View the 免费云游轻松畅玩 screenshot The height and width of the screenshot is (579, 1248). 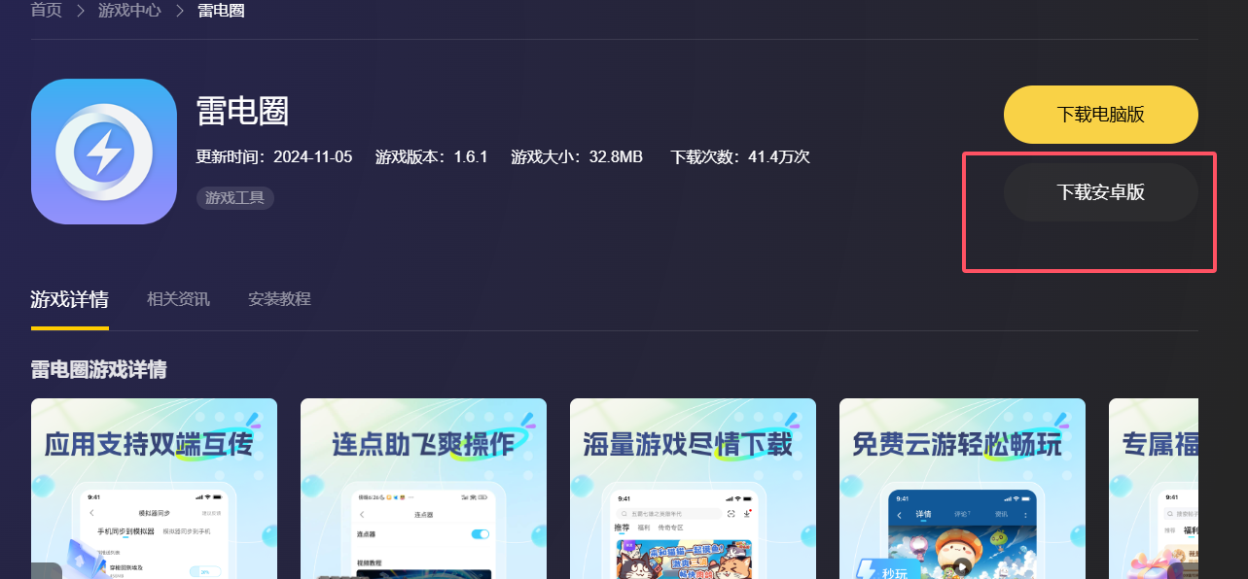pyautogui.click(x=962, y=489)
